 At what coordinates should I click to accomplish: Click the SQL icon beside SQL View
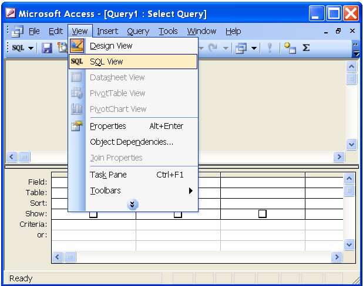77,62
